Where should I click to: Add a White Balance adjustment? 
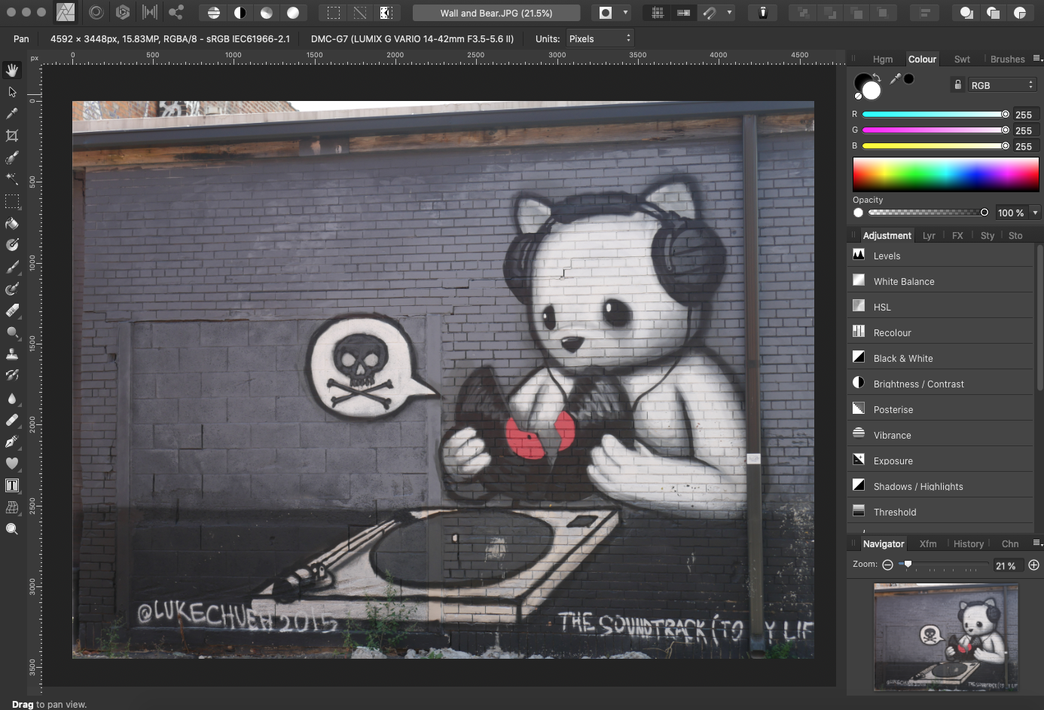pyautogui.click(x=940, y=281)
